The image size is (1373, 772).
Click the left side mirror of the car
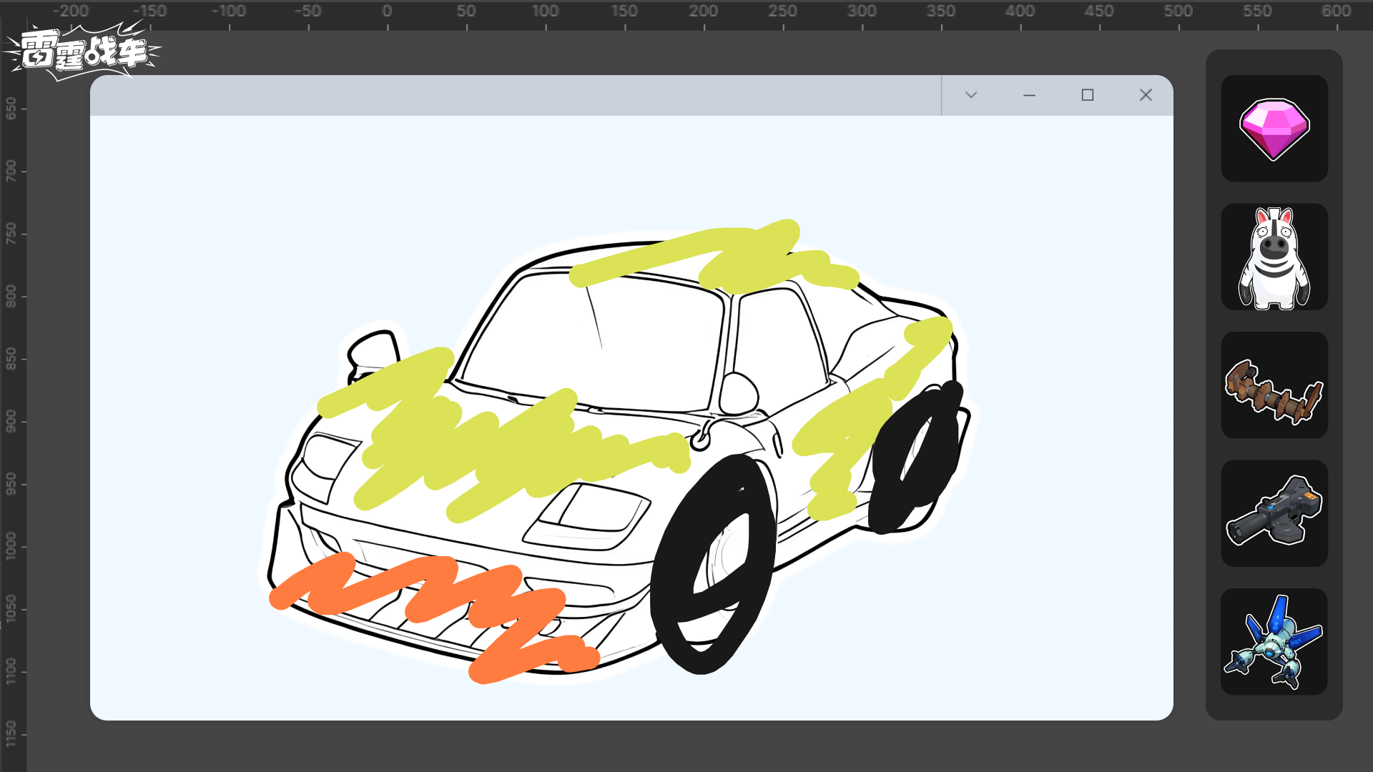[x=373, y=352]
